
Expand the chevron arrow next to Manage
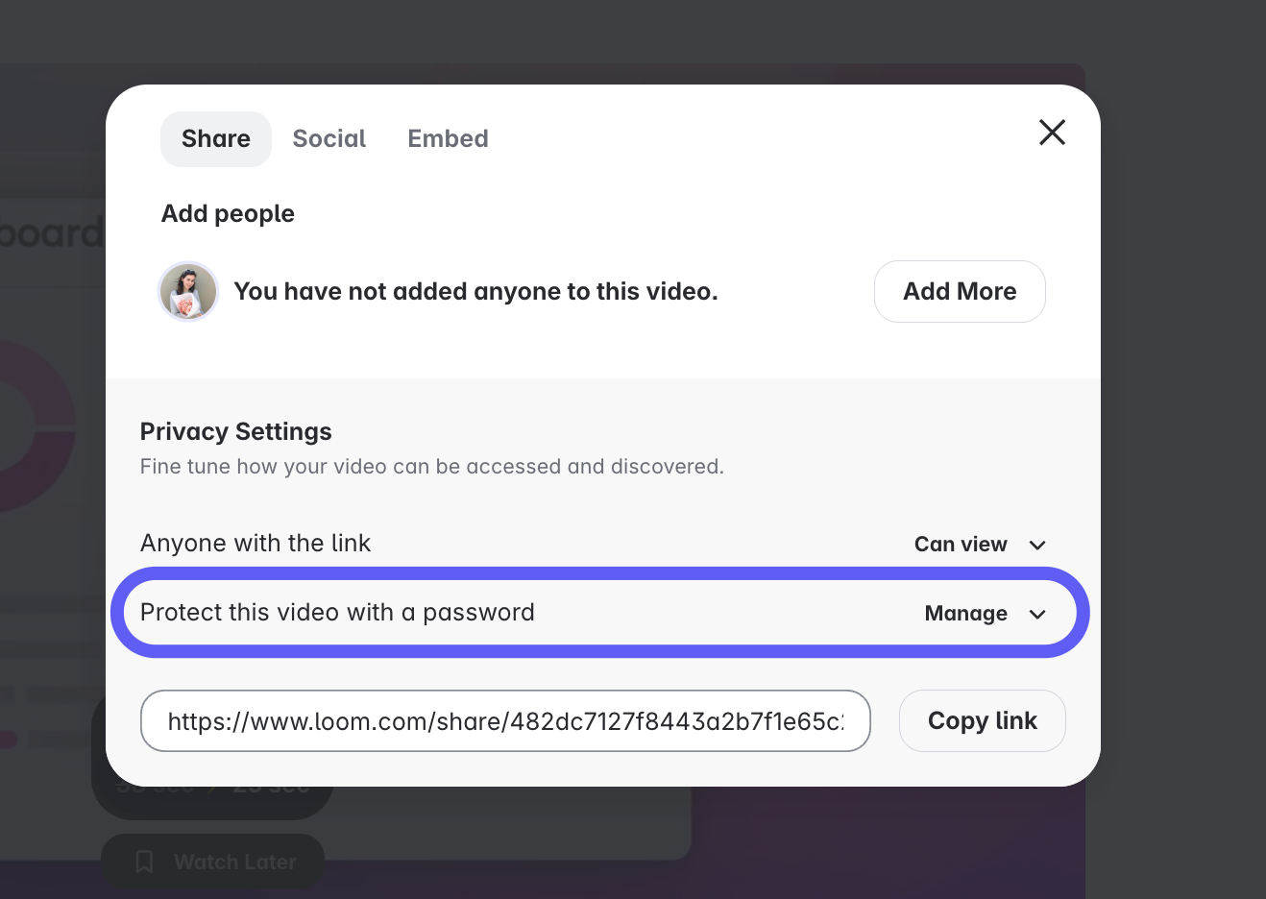pyautogui.click(x=1037, y=615)
